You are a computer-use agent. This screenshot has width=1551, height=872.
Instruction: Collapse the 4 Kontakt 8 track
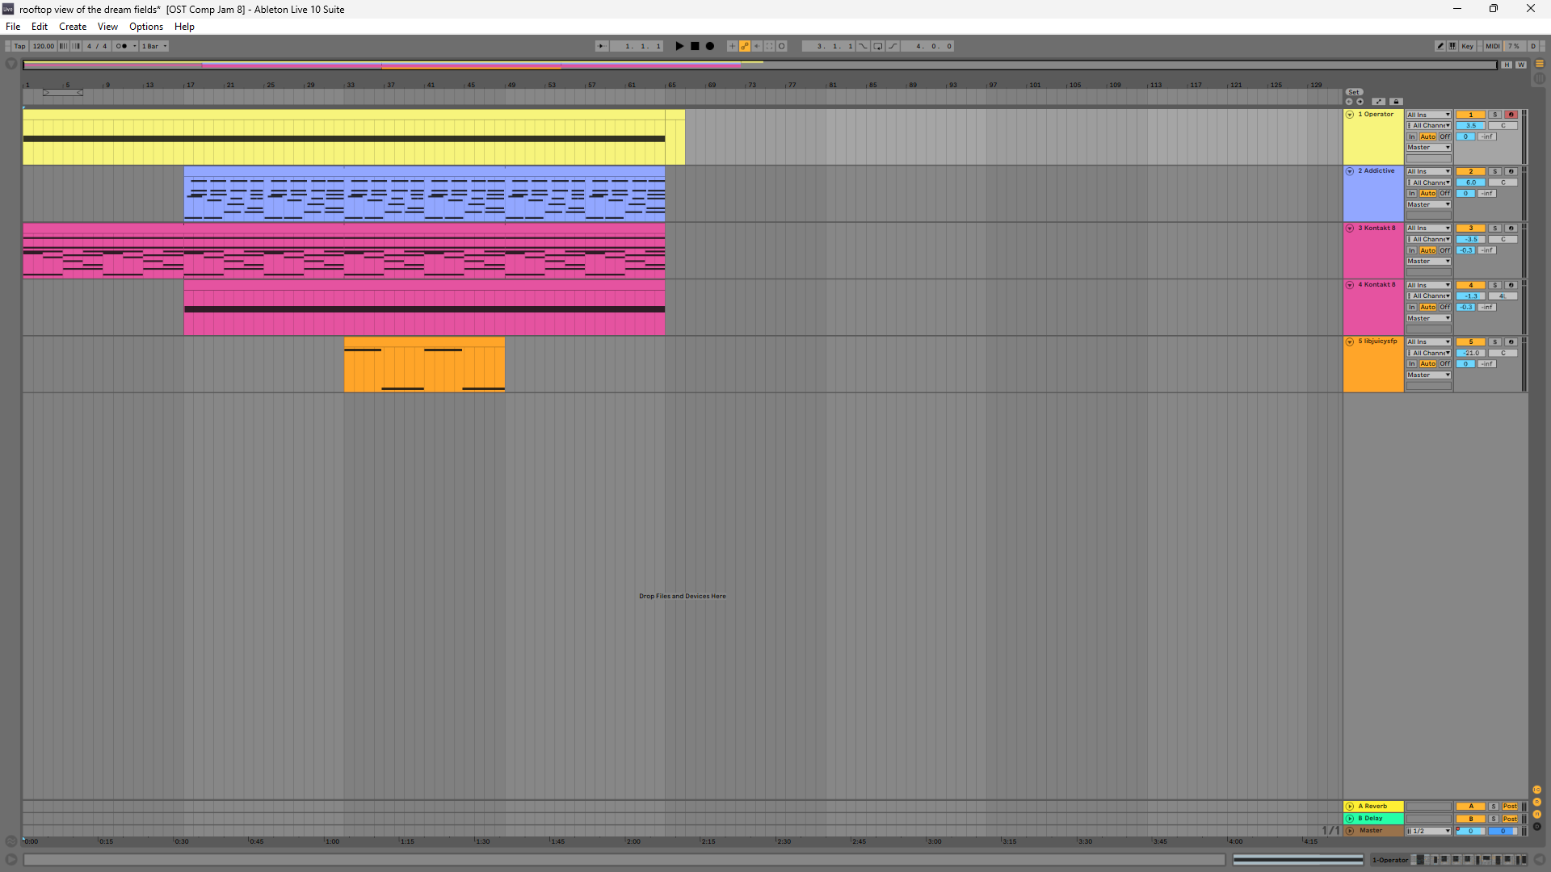point(1350,285)
